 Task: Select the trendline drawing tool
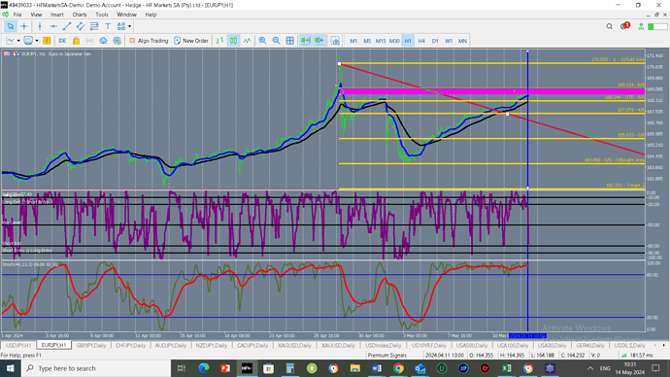pos(67,26)
